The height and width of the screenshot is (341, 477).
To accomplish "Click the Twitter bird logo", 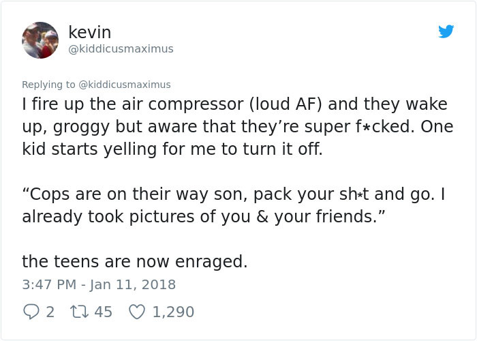I will [x=446, y=31].
